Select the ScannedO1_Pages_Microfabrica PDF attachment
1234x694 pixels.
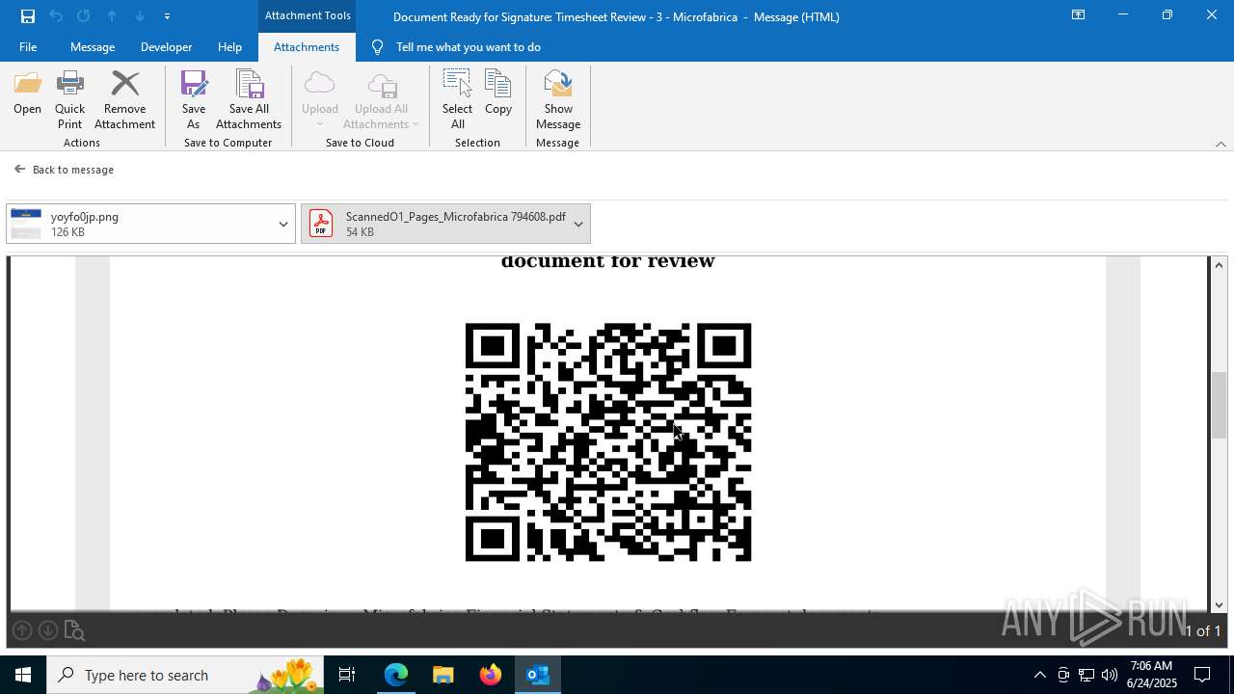[435, 224]
